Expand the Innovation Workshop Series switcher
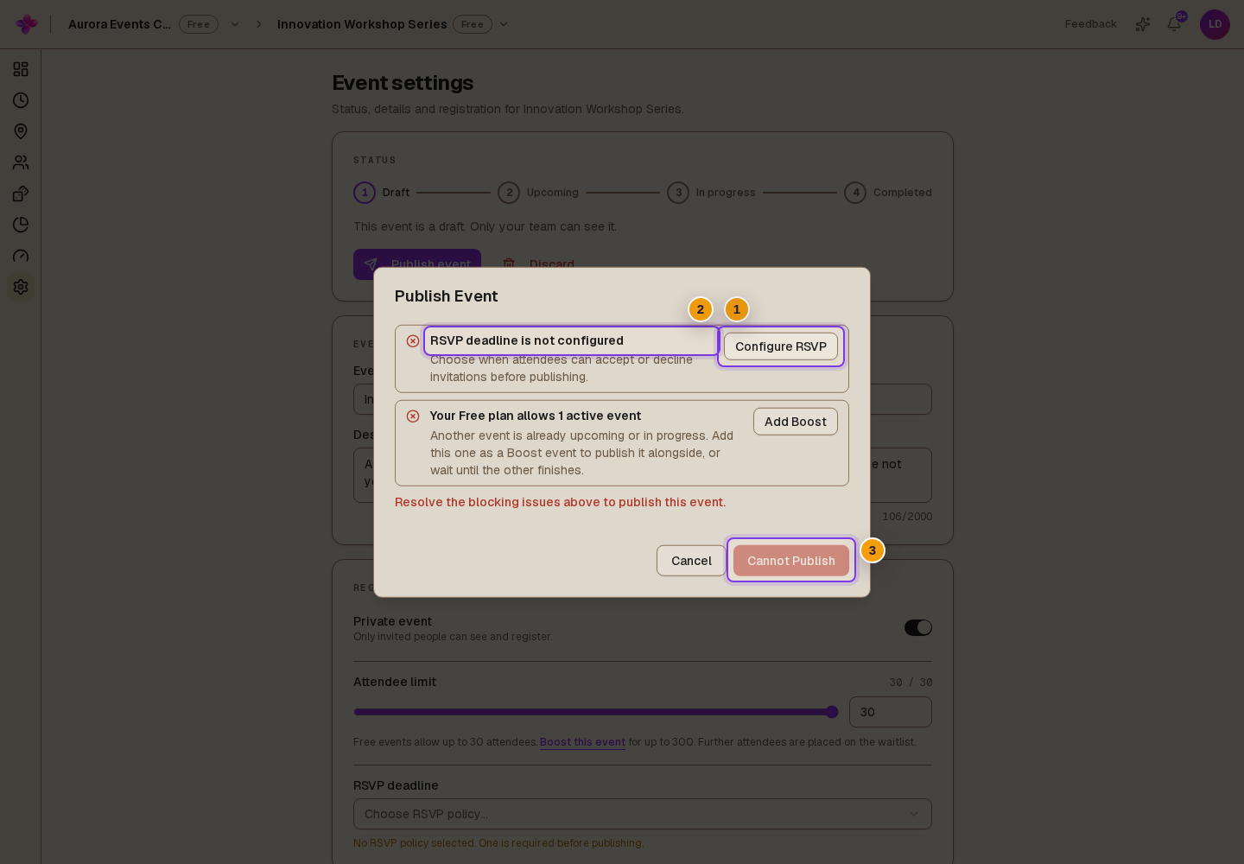 point(504,24)
